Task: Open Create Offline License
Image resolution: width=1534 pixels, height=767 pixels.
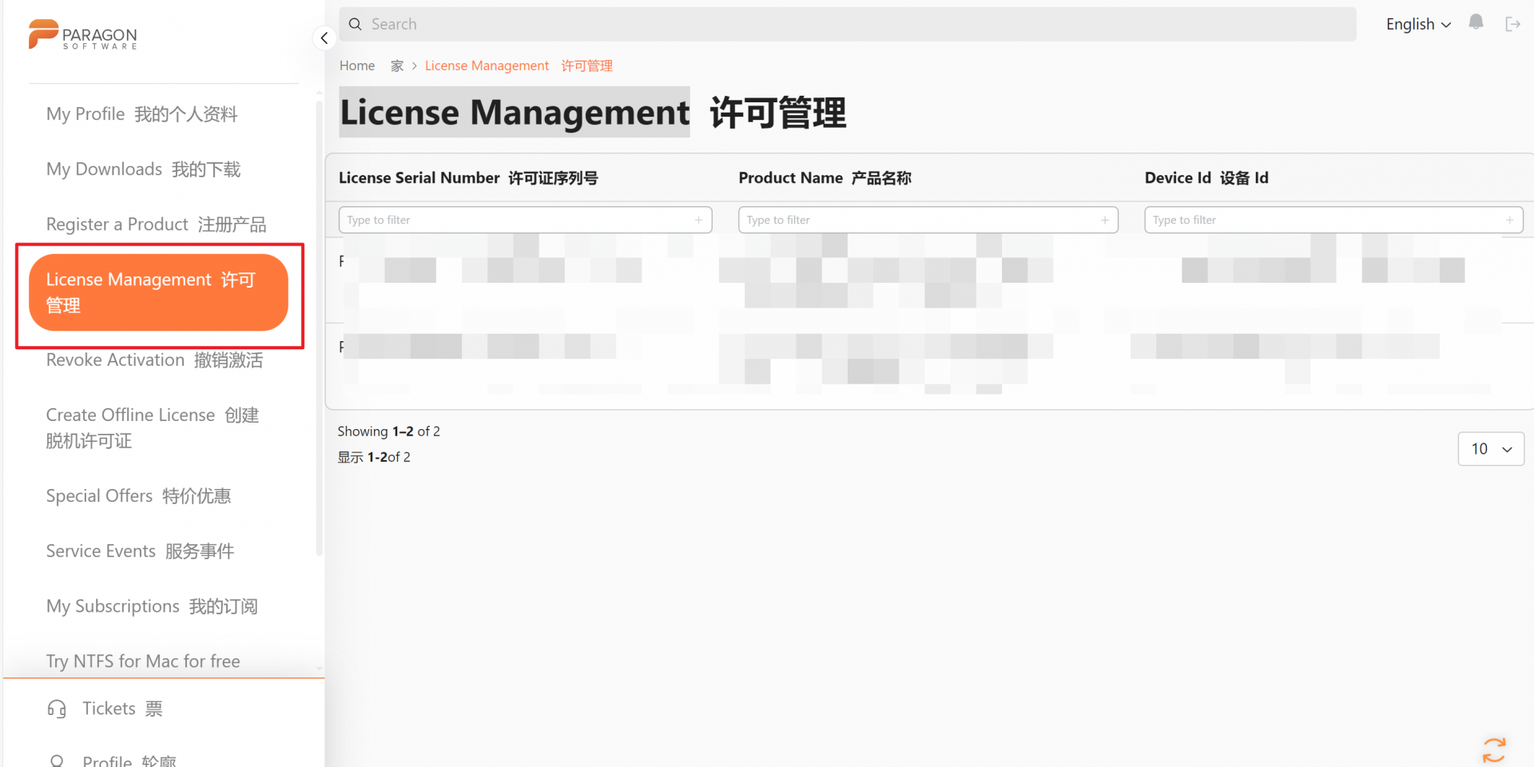Action: [153, 427]
